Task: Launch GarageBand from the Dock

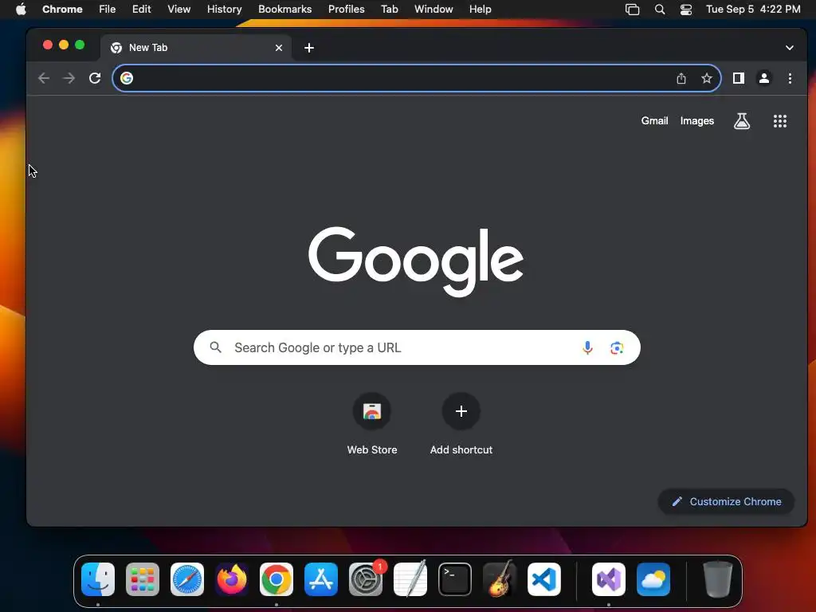Action: point(500,579)
